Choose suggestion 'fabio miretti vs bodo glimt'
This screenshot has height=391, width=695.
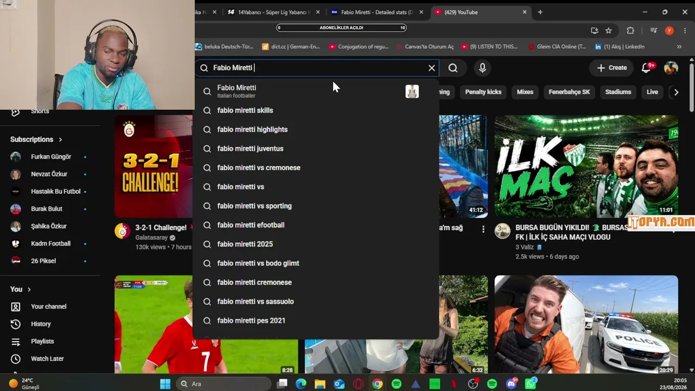point(315,263)
